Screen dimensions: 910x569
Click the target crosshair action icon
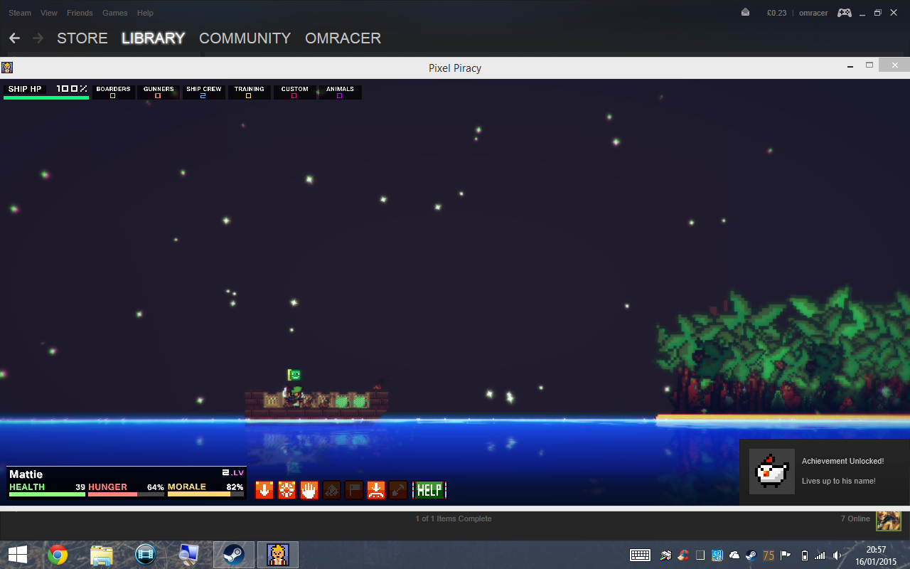coord(287,489)
